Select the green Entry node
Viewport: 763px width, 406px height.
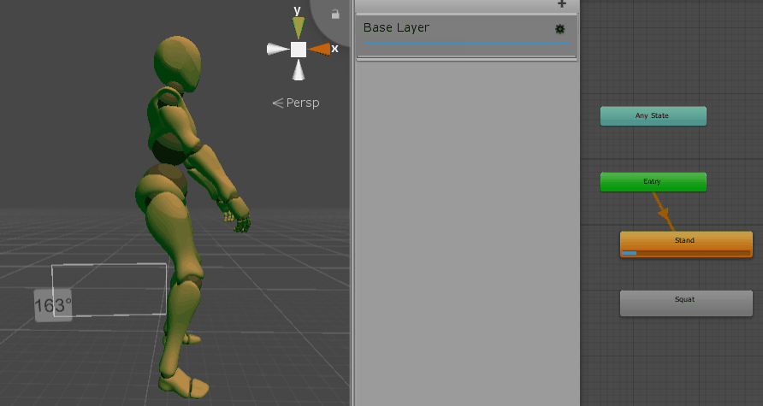[653, 181]
